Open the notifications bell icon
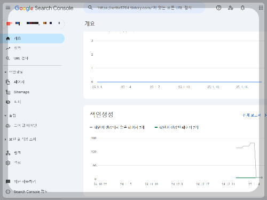 click(x=242, y=7)
